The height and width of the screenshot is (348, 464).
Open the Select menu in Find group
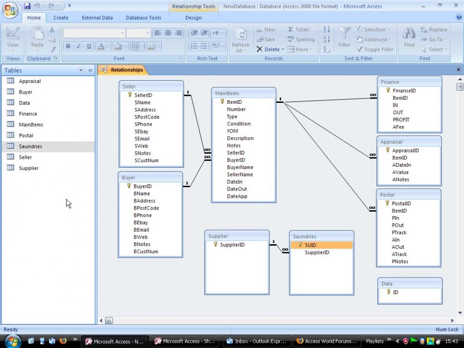434,50
